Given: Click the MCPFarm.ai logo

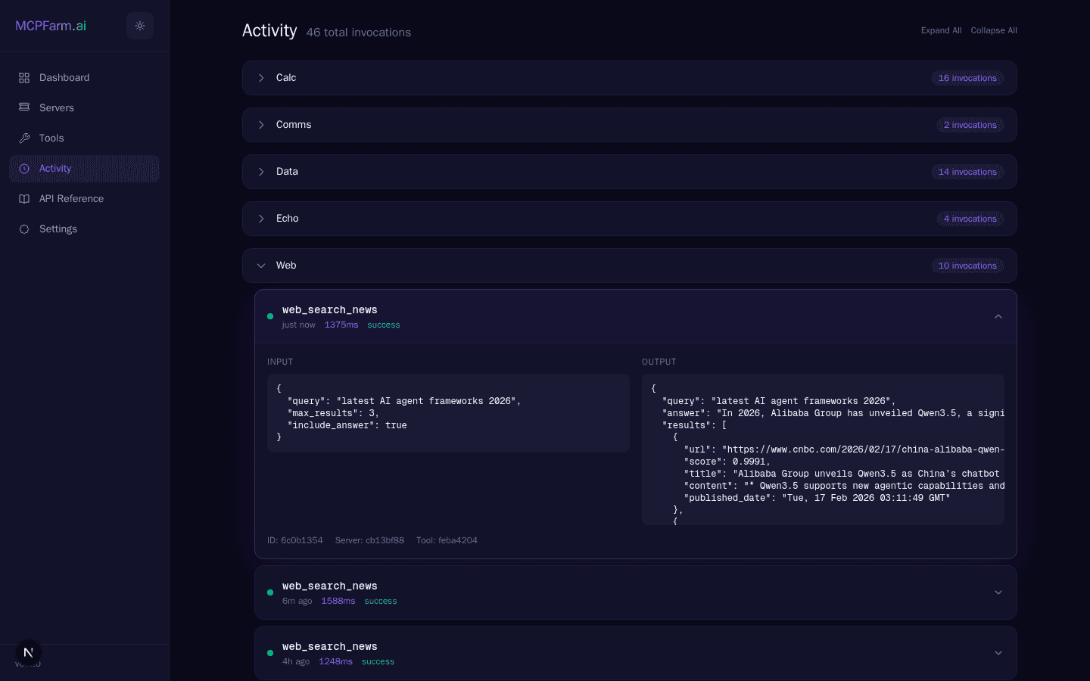Looking at the screenshot, I should click(51, 25).
